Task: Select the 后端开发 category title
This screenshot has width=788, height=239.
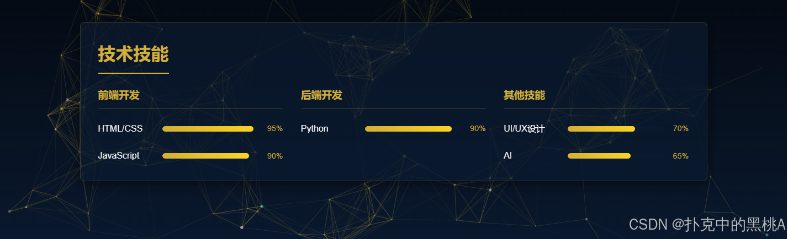Action: tap(321, 95)
